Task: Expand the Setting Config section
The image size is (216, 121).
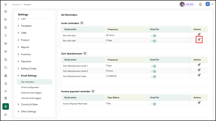Action: click(27, 69)
